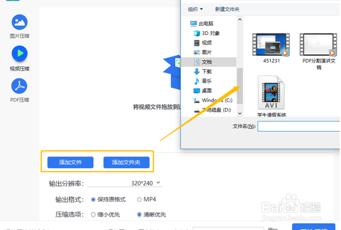Select the MP4 output format option
This screenshot has width=341, height=230.
click(x=146, y=199)
